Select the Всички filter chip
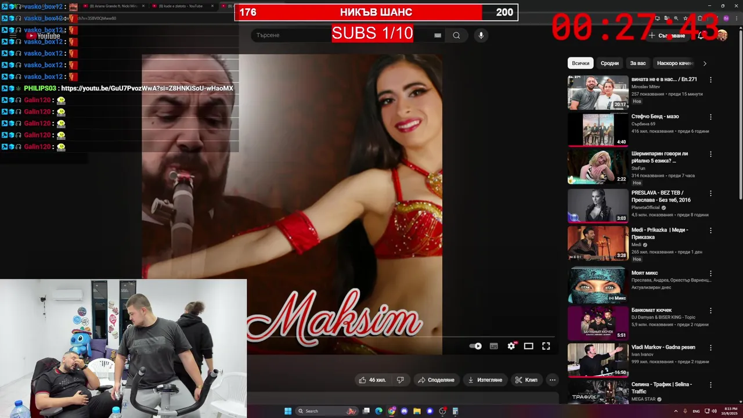This screenshot has height=418, width=743. (580, 63)
